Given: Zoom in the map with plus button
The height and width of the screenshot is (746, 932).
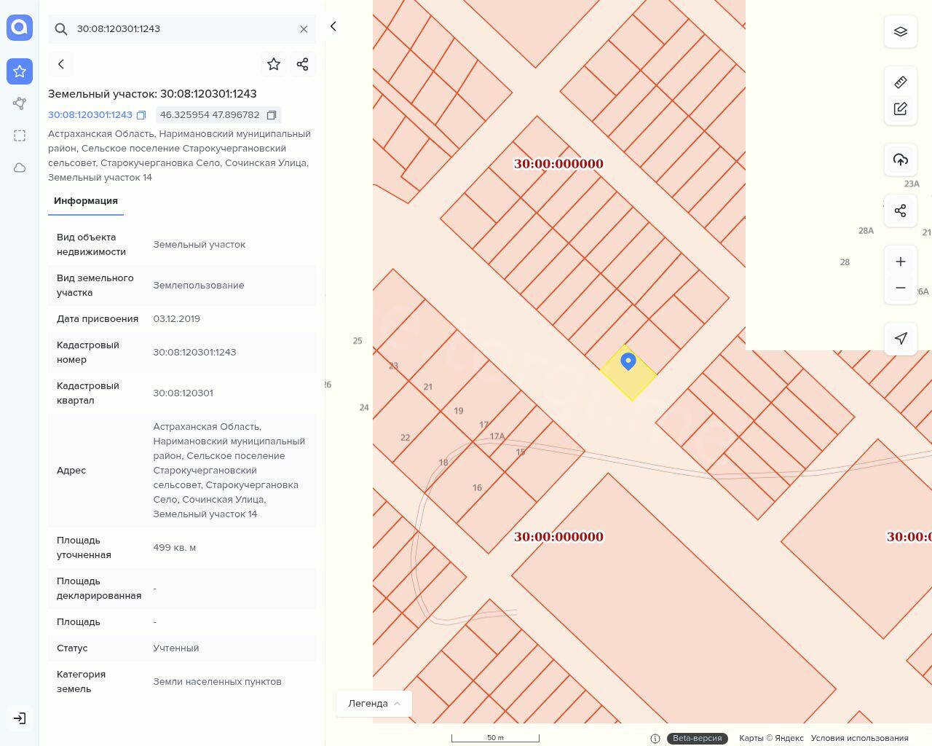Looking at the screenshot, I should [900, 262].
